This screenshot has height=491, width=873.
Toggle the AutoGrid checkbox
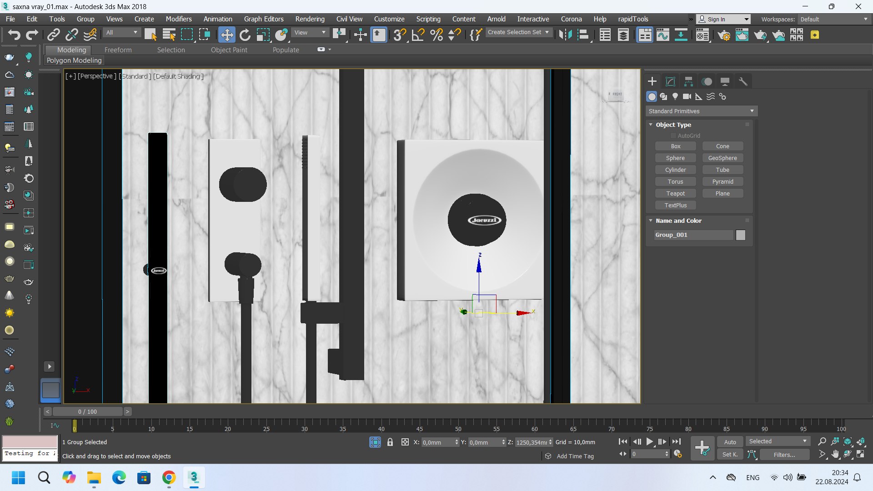(673, 135)
